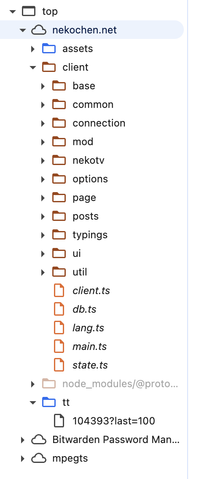
Task: Expand the assets folder arrow
Action: (x=33, y=49)
